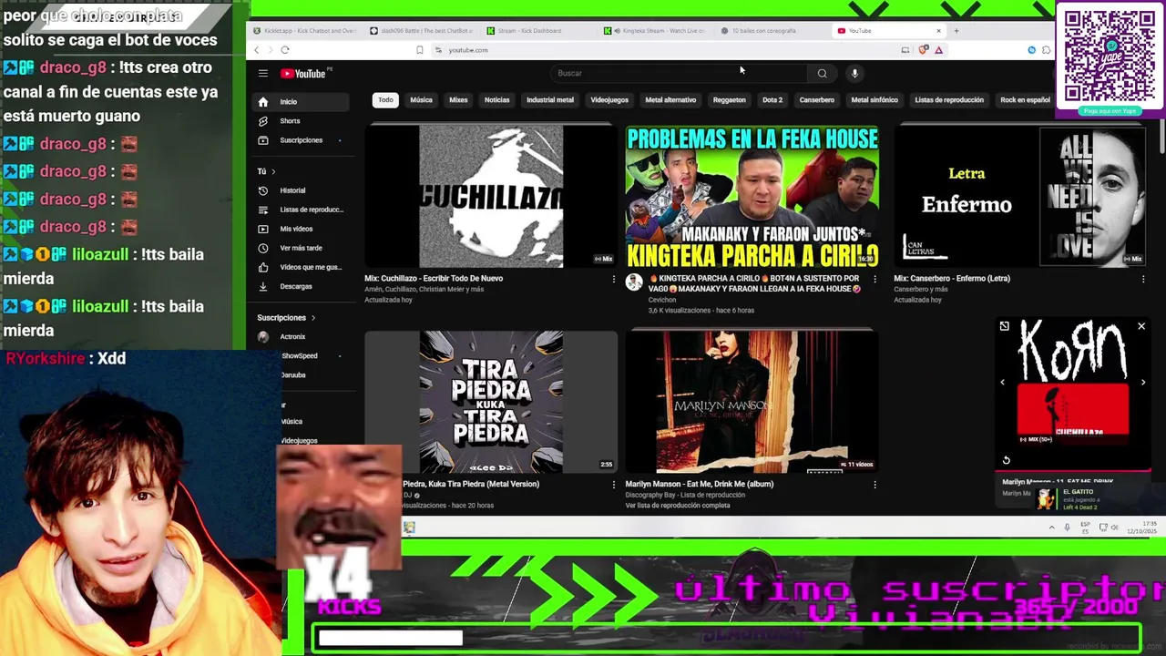Screen dimensions: 1166x656
Task: Open a new browser tab
Action: tap(956, 31)
